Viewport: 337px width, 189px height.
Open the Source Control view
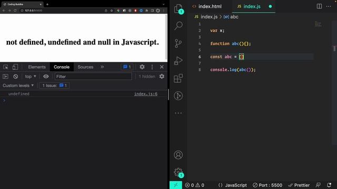(178, 43)
